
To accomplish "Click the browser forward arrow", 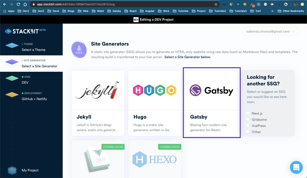I will click(x=12, y=4).
